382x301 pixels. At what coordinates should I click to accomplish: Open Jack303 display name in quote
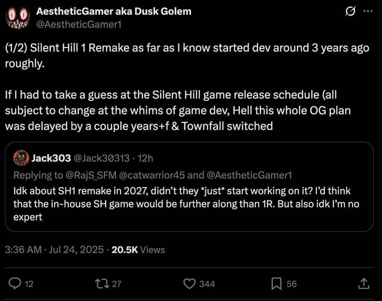click(51, 158)
